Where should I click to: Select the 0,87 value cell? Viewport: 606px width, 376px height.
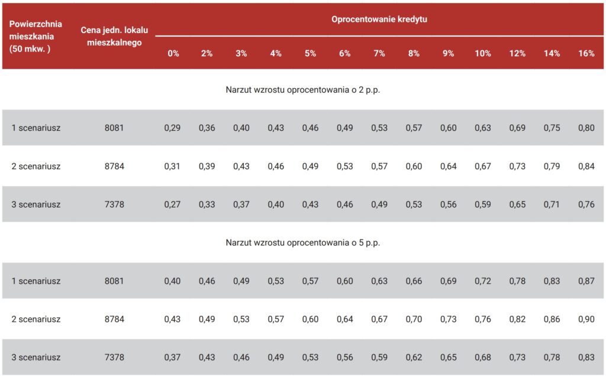click(586, 281)
